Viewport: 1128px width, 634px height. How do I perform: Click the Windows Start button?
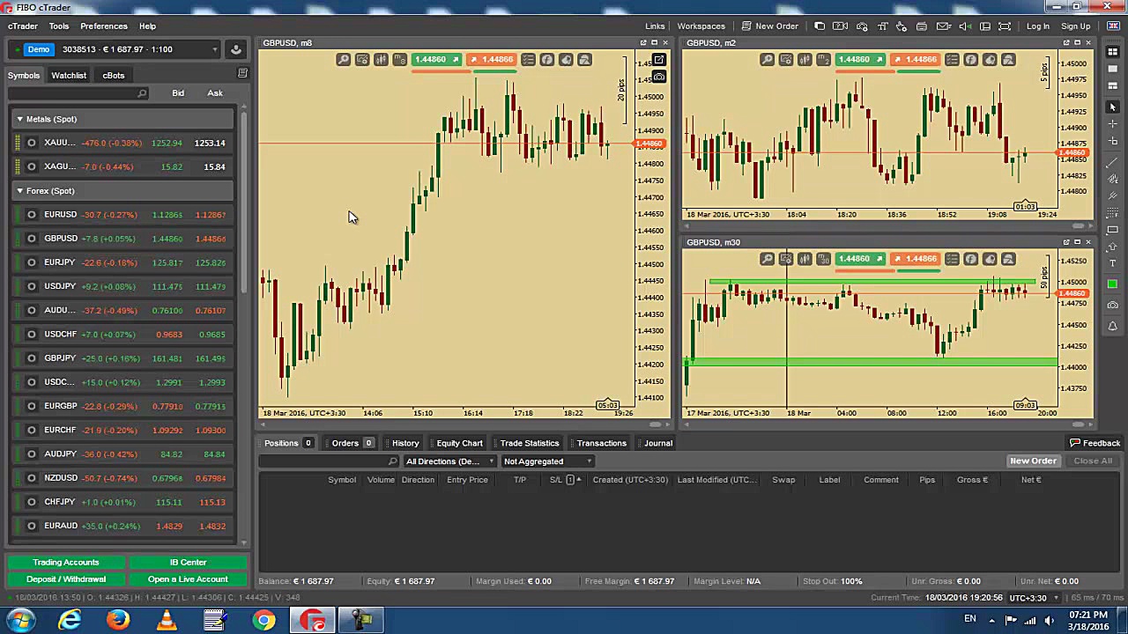(19, 621)
